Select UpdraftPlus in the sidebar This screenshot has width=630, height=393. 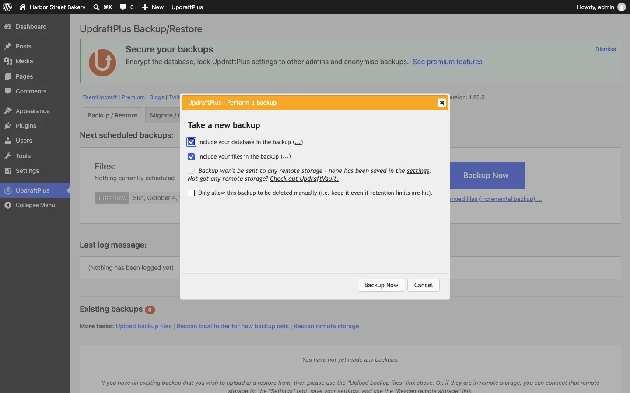pos(35,190)
